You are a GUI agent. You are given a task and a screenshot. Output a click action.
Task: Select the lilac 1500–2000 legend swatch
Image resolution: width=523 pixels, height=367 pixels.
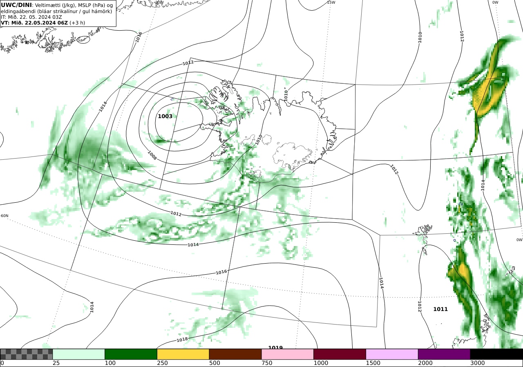[x=392, y=354]
